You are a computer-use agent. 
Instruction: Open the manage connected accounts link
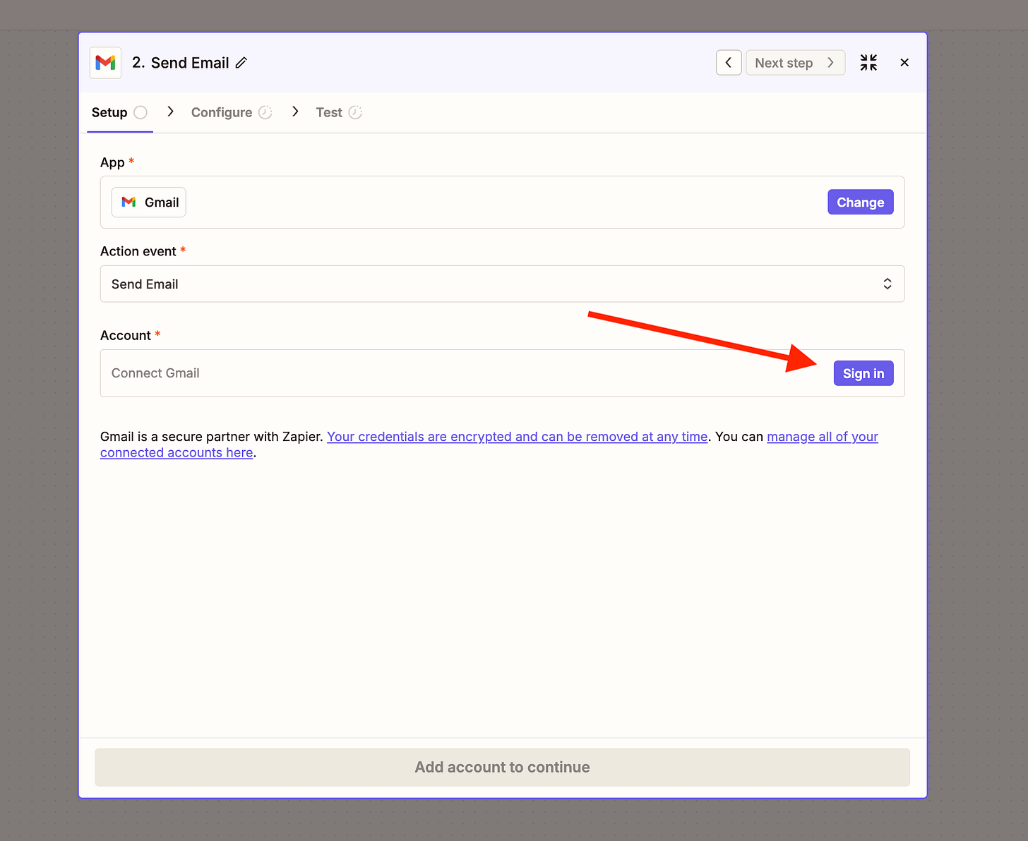pyautogui.click(x=489, y=445)
